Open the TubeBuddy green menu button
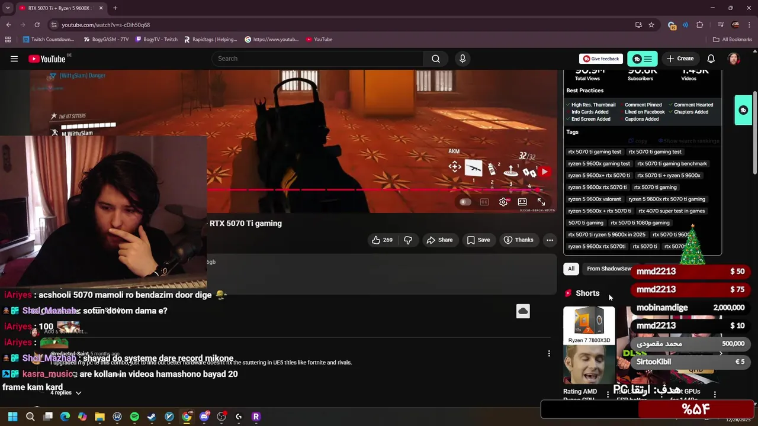758x426 pixels. click(643, 59)
